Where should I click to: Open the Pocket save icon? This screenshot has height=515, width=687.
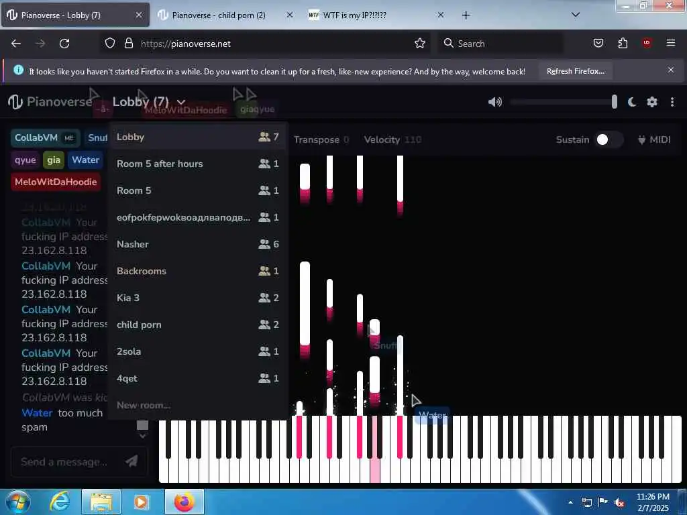[x=598, y=44]
